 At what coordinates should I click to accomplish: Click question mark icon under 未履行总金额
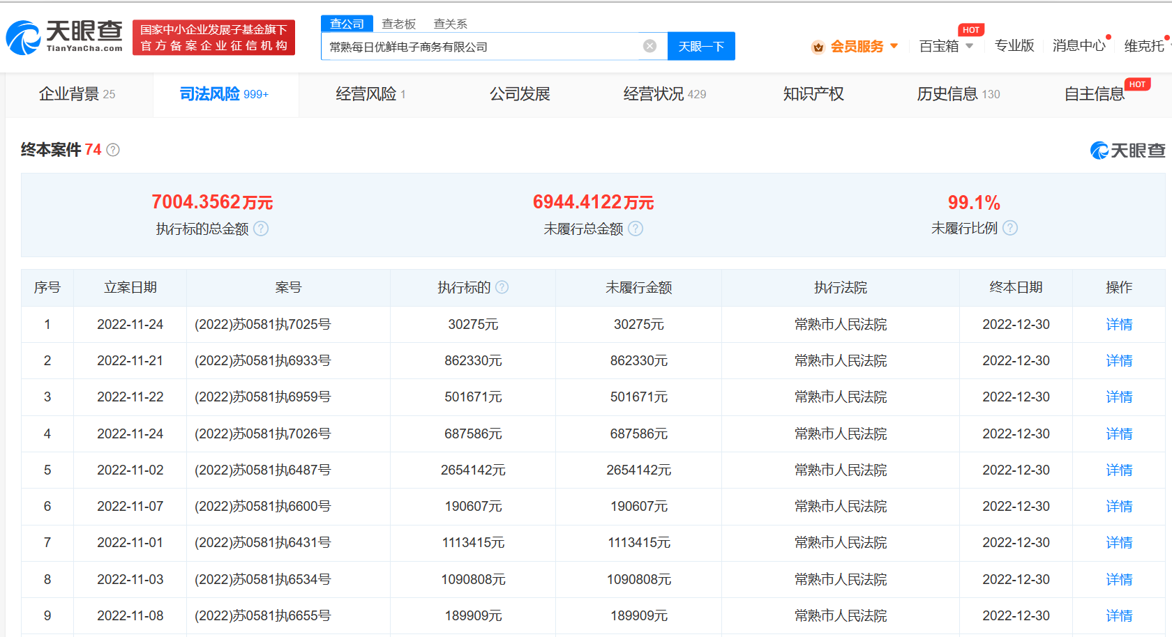pos(635,228)
